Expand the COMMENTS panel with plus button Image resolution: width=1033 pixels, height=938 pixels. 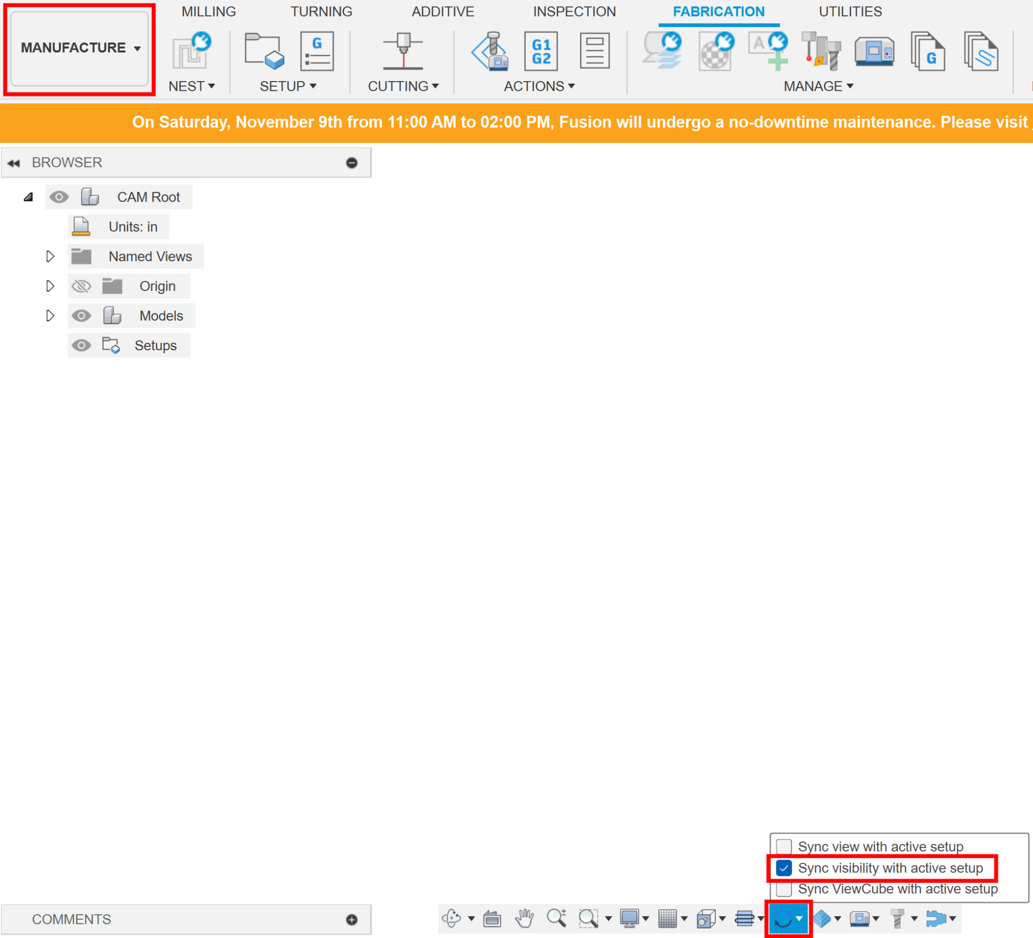point(352,919)
